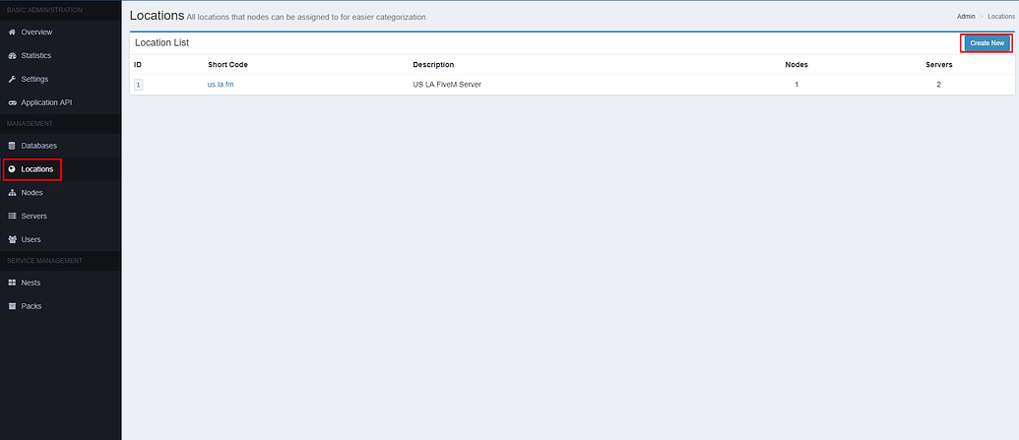1019x440 pixels.
Task: Click the Servers list icon
Action: tap(12, 216)
